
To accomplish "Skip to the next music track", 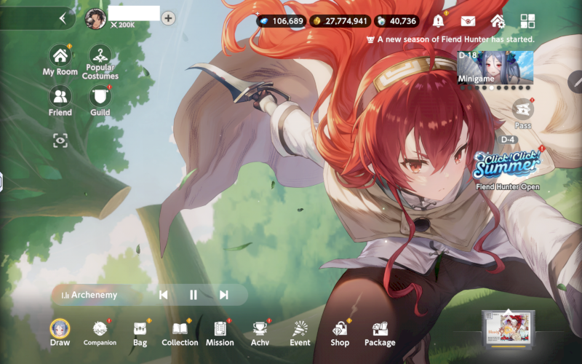I will (224, 295).
